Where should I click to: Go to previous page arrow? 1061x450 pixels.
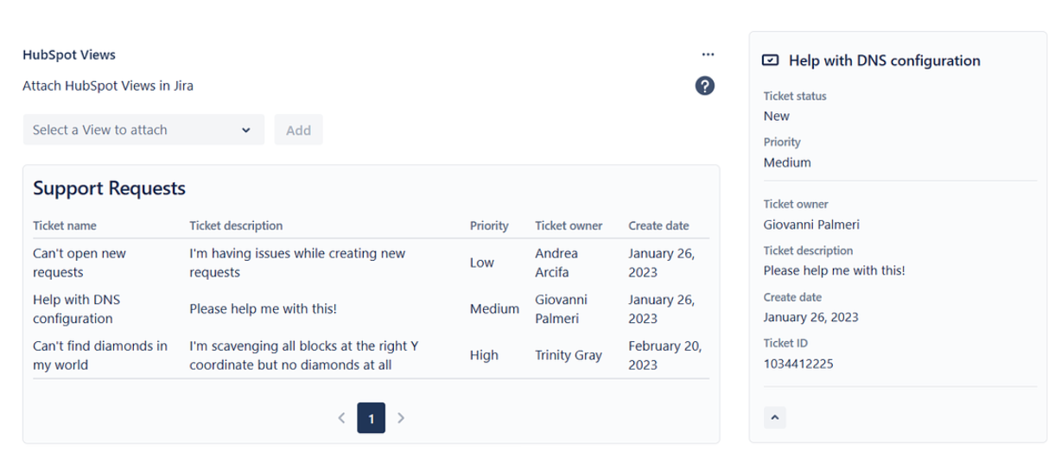(x=341, y=418)
